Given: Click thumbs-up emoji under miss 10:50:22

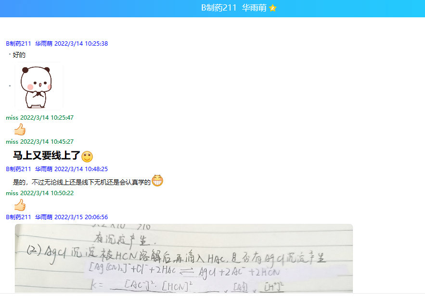Looking at the screenshot, I should 19,205.
